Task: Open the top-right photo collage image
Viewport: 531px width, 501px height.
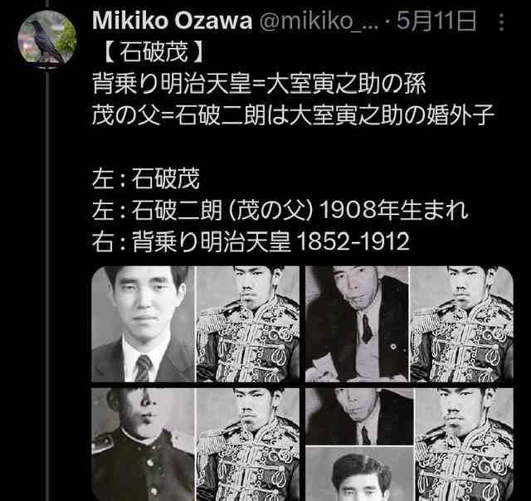Action: 409,324
